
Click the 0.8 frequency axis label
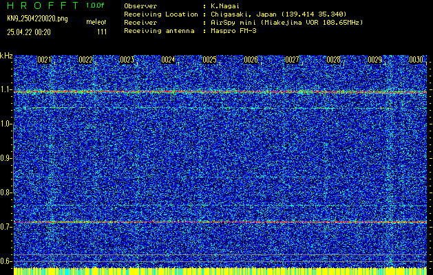coord(6,192)
